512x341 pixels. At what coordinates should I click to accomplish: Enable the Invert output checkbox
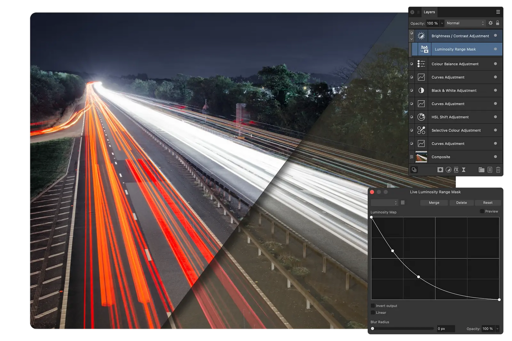coord(372,306)
